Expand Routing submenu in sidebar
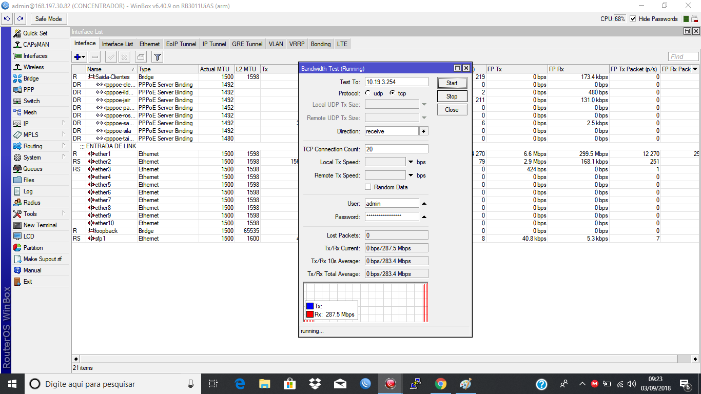The width and height of the screenshot is (701, 394). pyautogui.click(x=64, y=146)
